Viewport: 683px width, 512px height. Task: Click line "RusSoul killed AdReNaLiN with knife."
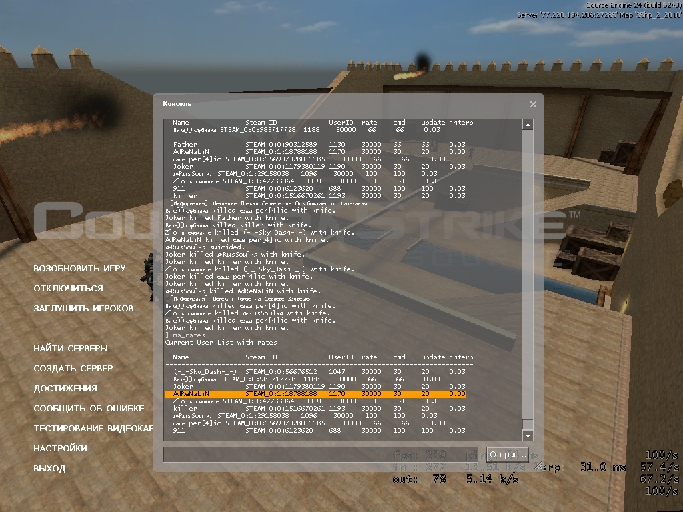tap(243, 291)
